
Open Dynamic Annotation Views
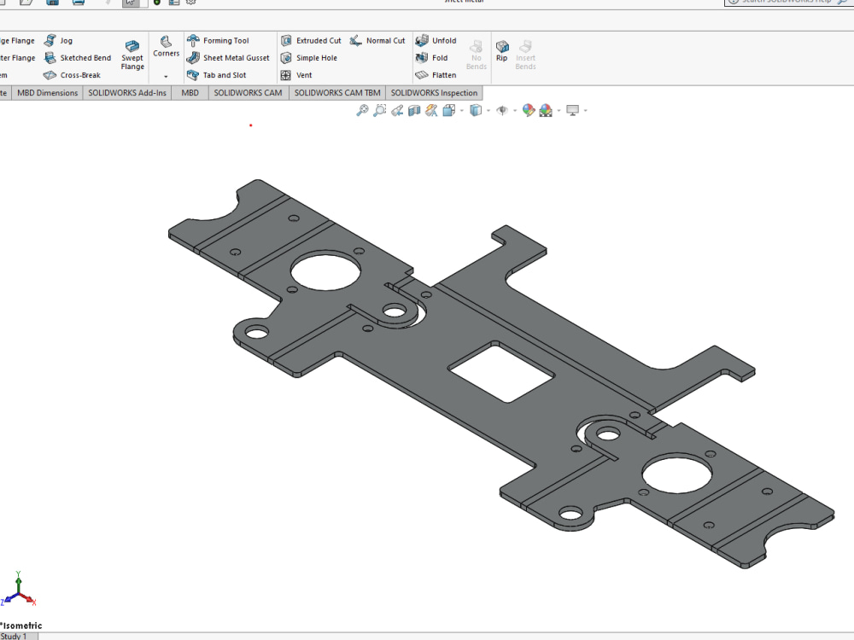pyautogui.click(x=431, y=110)
